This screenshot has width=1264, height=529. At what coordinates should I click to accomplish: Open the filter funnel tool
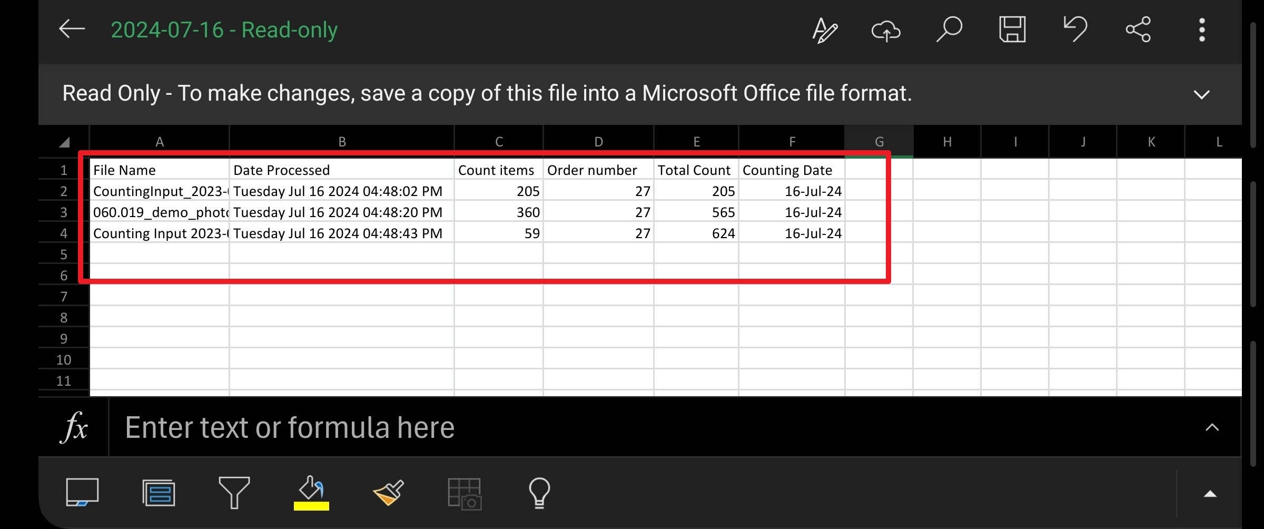coord(234,493)
